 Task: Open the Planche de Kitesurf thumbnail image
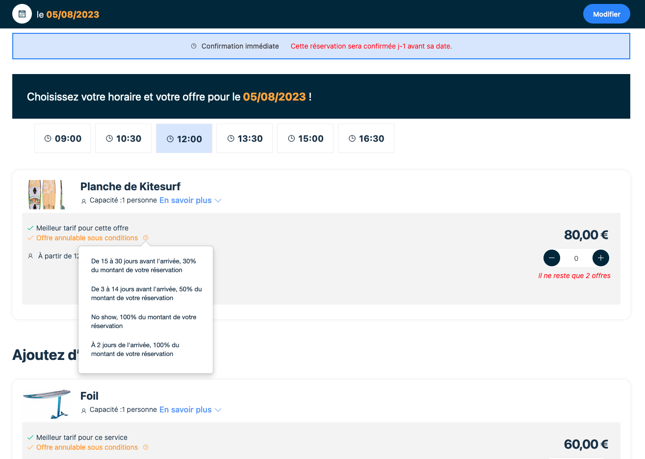pyautogui.click(x=46, y=195)
